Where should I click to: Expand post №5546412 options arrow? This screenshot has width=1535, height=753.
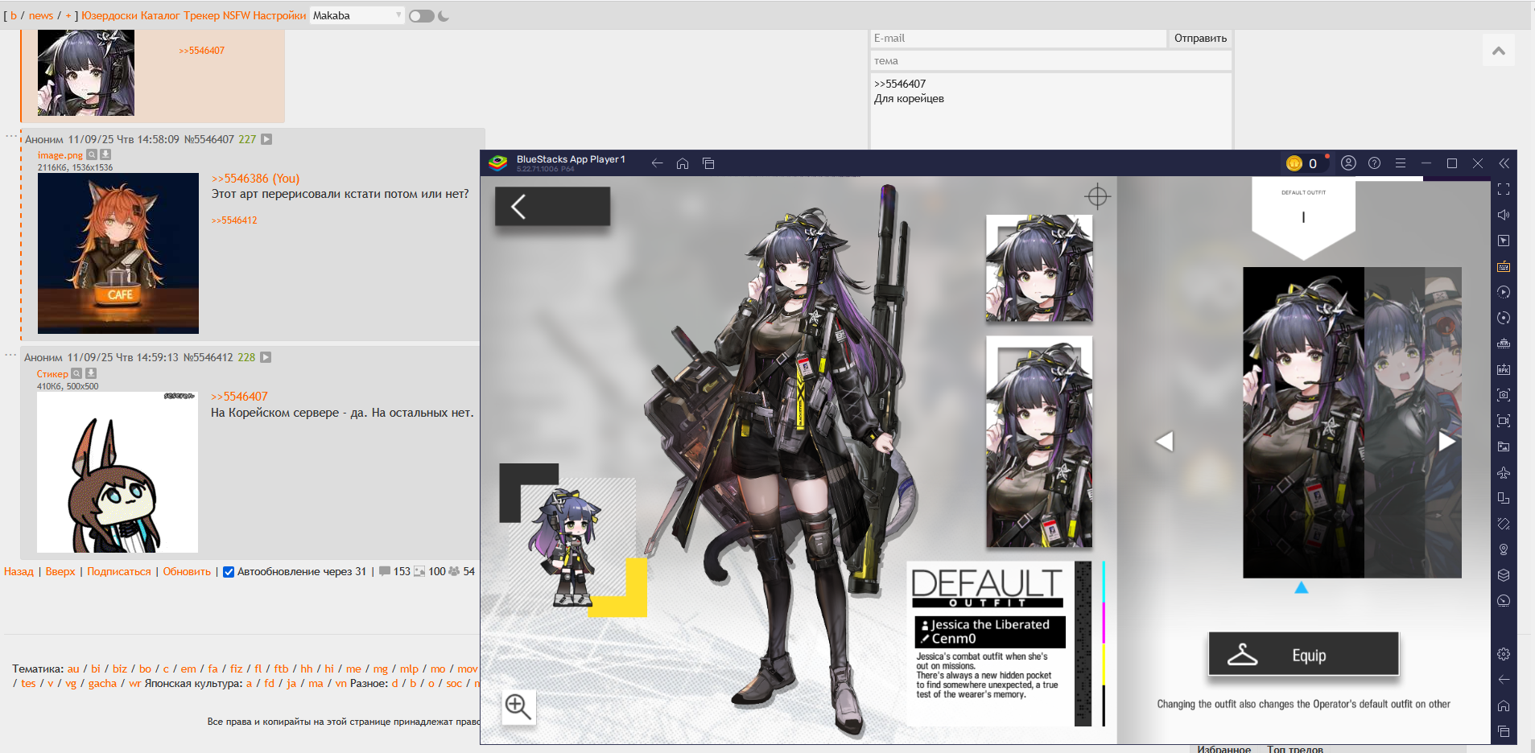266,357
